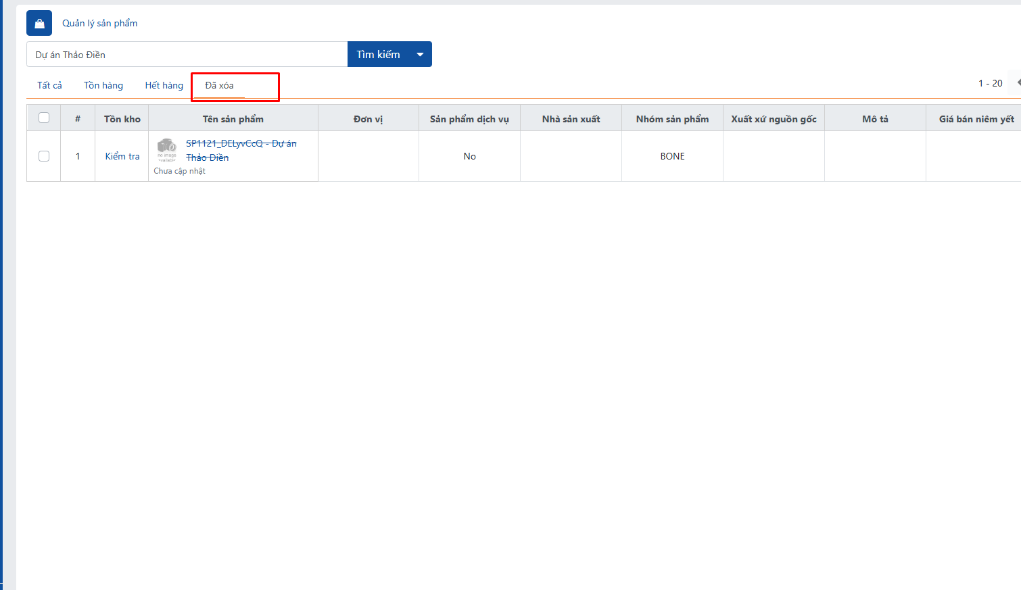Click the Giá bán niêm yết column header

pyautogui.click(x=976, y=119)
